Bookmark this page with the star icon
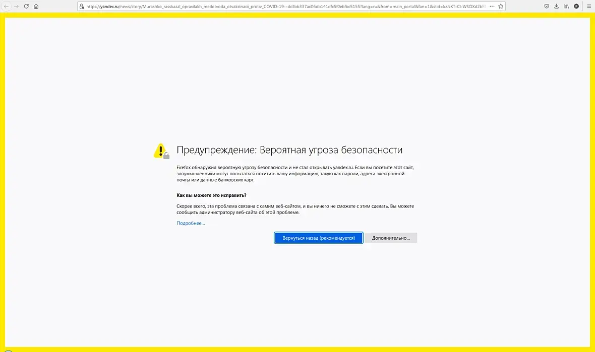Screen dimensions: 595x352 pyautogui.click(x=501, y=7)
